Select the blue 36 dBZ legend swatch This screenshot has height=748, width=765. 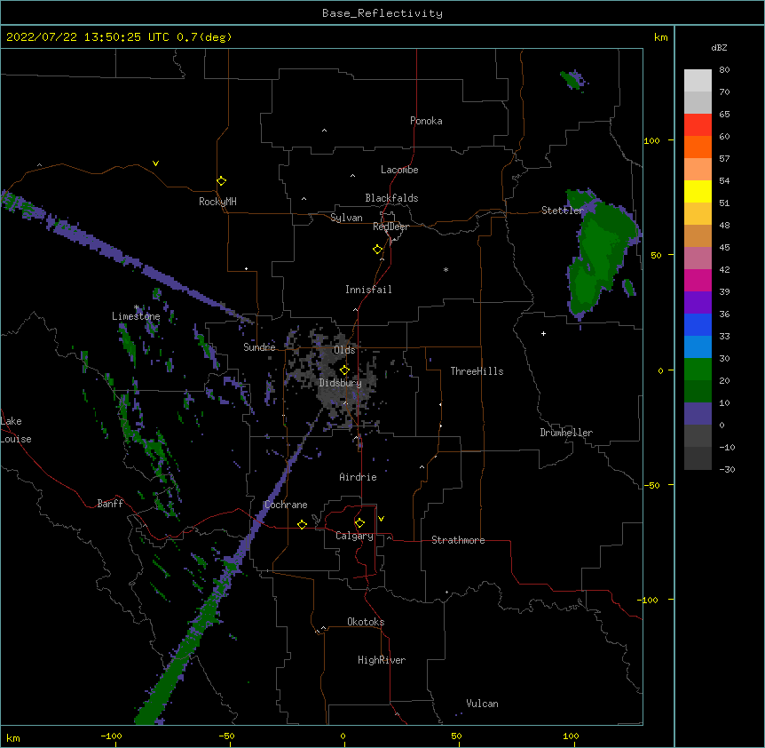click(698, 324)
